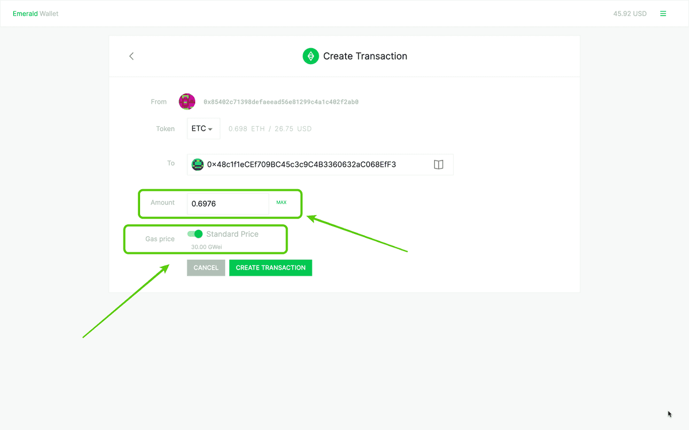The image size is (689, 430).
Task: Toggle the Standard Price gas switch
Action: tap(195, 234)
